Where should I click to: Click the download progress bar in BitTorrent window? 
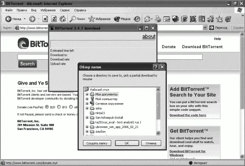[102, 44]
